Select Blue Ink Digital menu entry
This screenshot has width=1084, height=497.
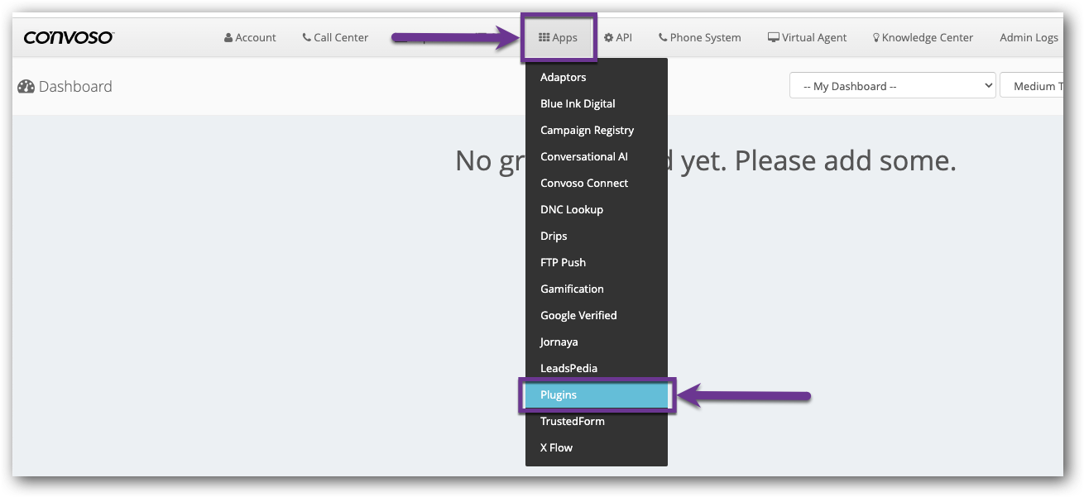point(578,103)
